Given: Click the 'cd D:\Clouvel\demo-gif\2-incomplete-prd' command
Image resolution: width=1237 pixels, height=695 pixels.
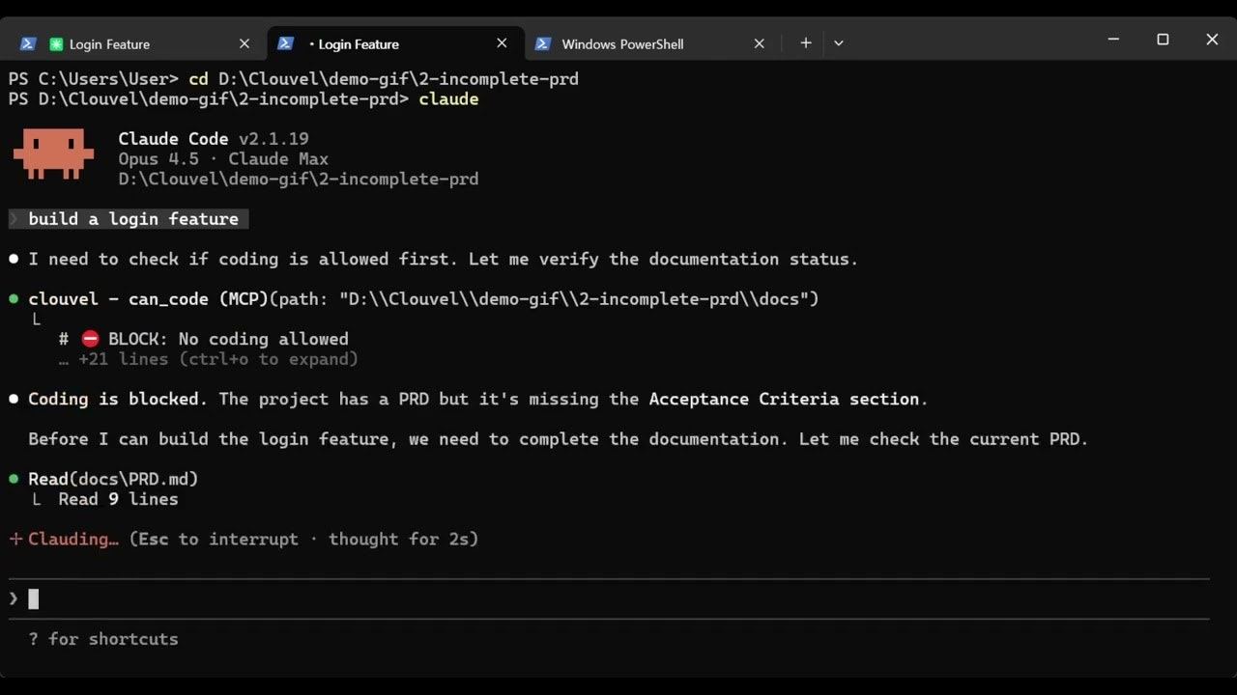Looking at the screenshot, I should [x=384, y=79].
